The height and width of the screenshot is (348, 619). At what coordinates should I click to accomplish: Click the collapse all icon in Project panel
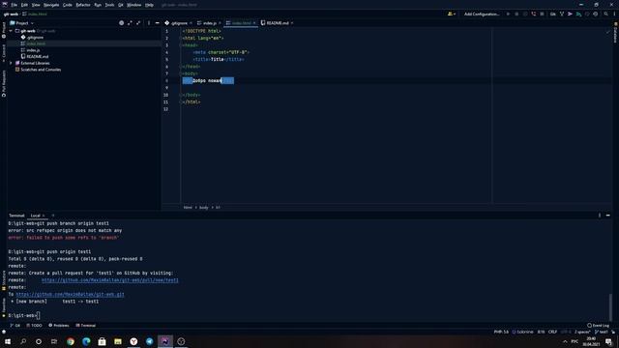click(138, 23)
